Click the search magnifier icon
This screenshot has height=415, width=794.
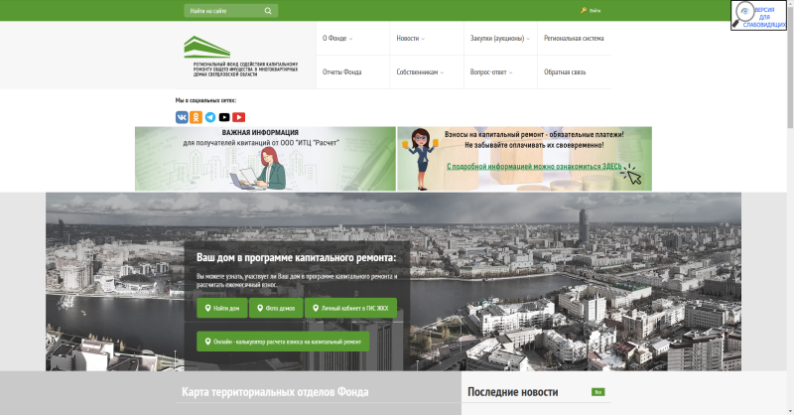pyautogui.click(x=268, y=11)
